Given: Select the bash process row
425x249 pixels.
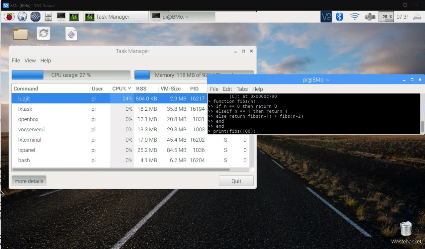Looking at the screenshot, I should tap(130, 160).
